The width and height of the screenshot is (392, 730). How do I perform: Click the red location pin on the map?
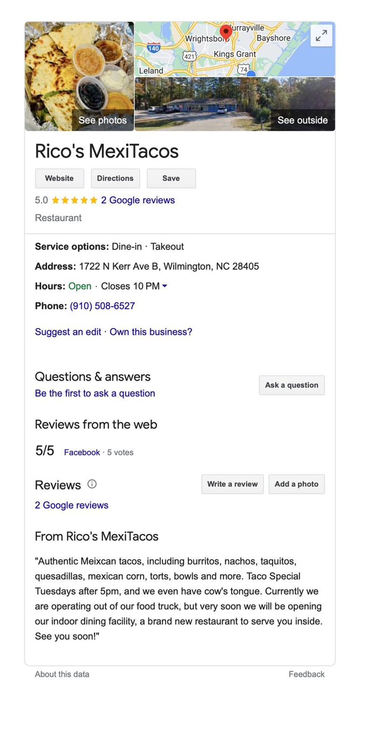(225, 32)
